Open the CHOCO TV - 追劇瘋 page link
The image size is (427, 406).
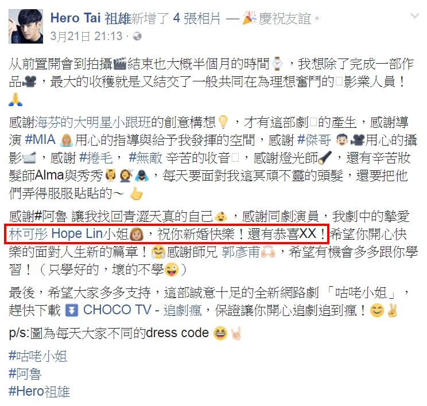point(142,310)
